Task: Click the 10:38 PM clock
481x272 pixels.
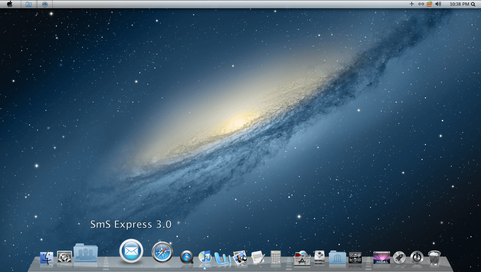Action: coord(459,4)
